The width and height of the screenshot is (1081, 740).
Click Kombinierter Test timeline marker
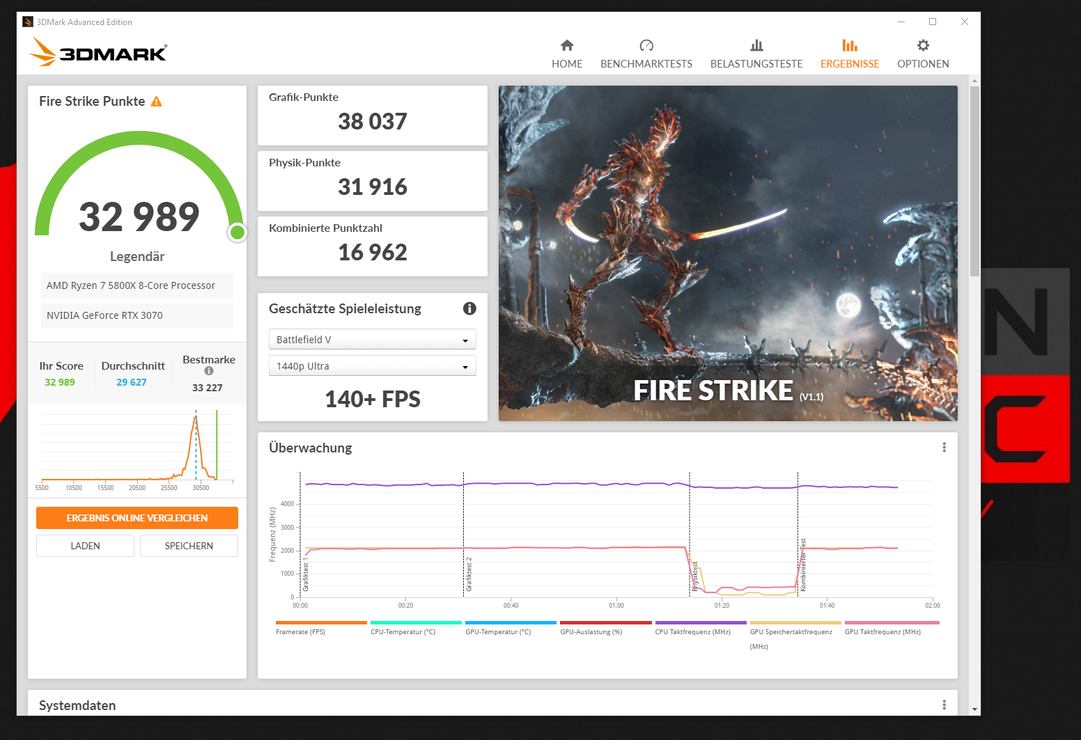(803, 565)
